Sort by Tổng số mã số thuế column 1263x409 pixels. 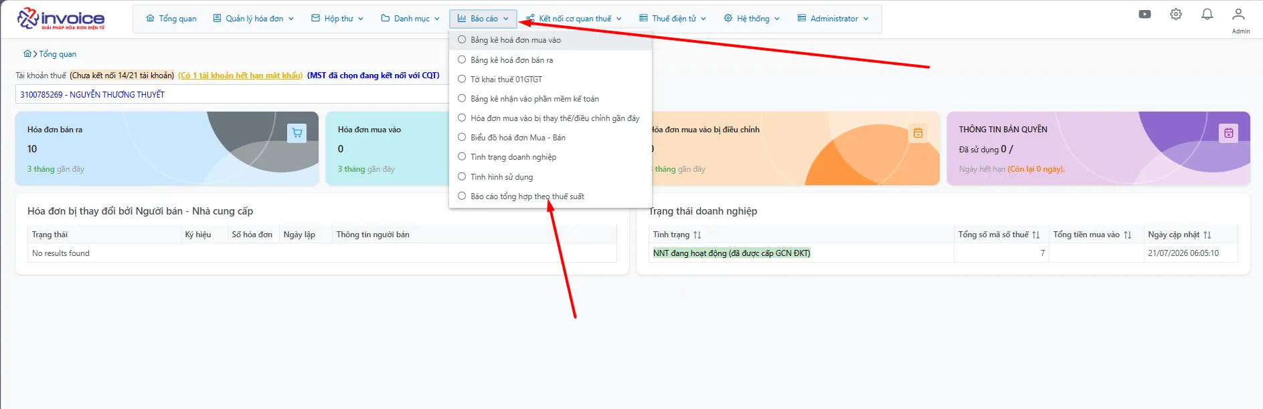click(1036, 235)
